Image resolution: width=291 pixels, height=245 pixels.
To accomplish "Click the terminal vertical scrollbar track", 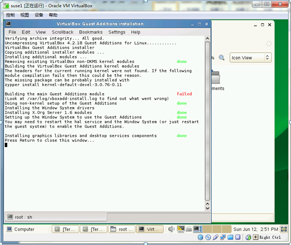I will tap(207, 121).
